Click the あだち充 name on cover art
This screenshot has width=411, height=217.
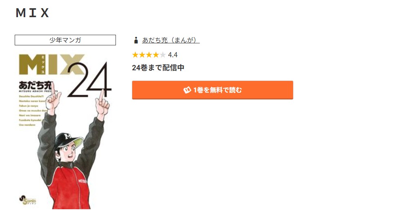(x=36, y=85)
